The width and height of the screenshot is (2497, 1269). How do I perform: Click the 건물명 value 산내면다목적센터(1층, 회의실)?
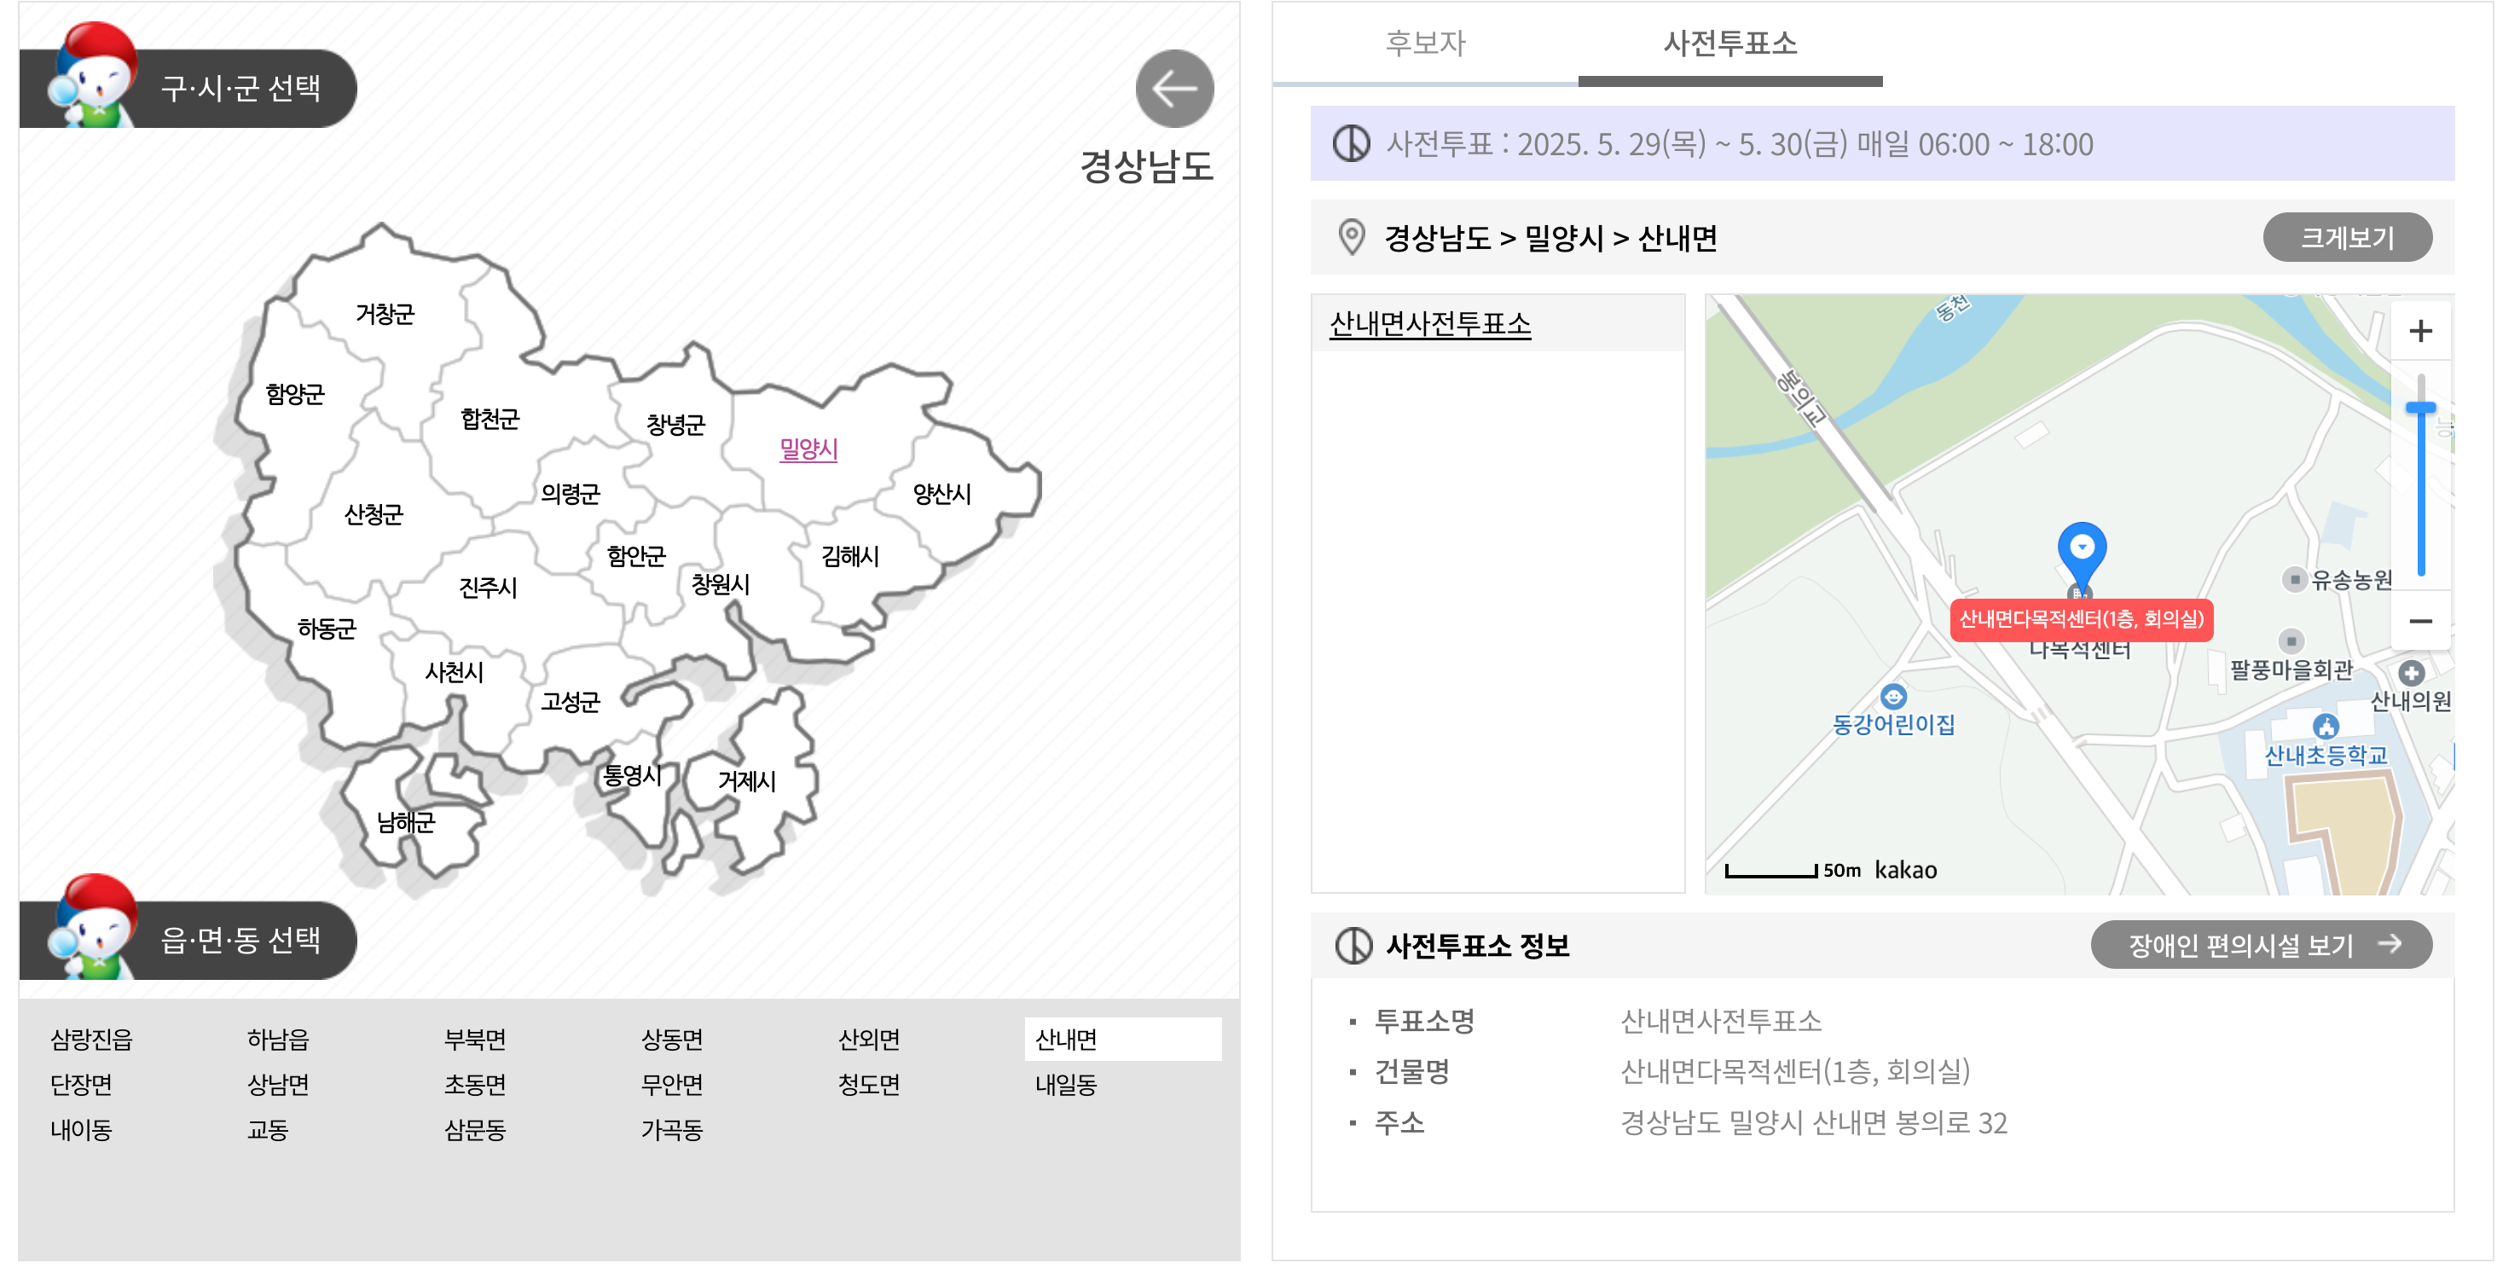click(1795, 1073)
